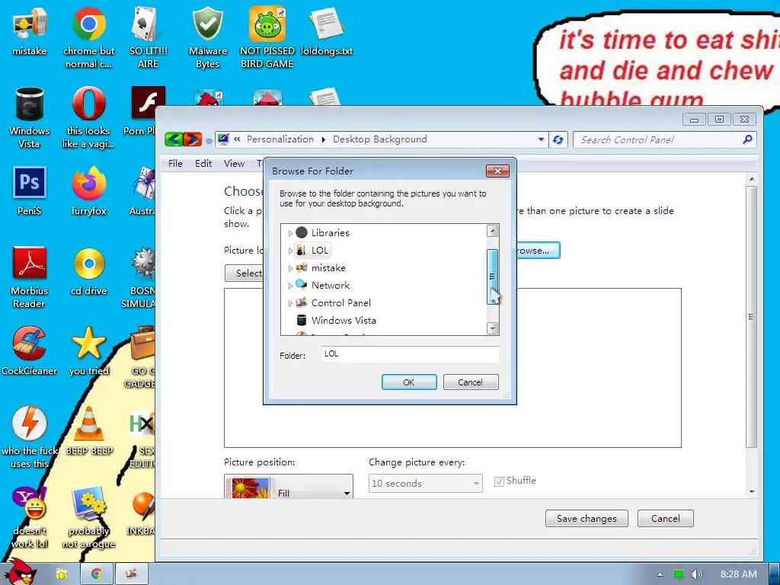Click OK in Browse For Folder

pyautogui.click(x=409, y=382)
